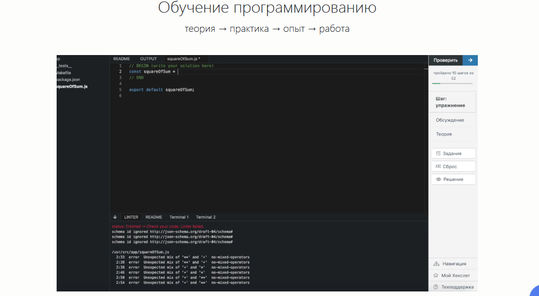Viewport: 539px width, 296px height.
Task: Click the /usr/src/app/squareOfSum.js path in linter output
Action: [x=140, y=252]
